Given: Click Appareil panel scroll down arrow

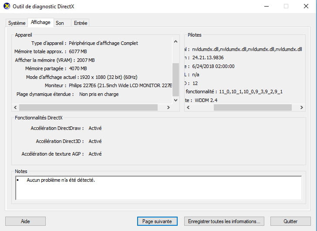Looking at the screenshot, I should point(175,100).
